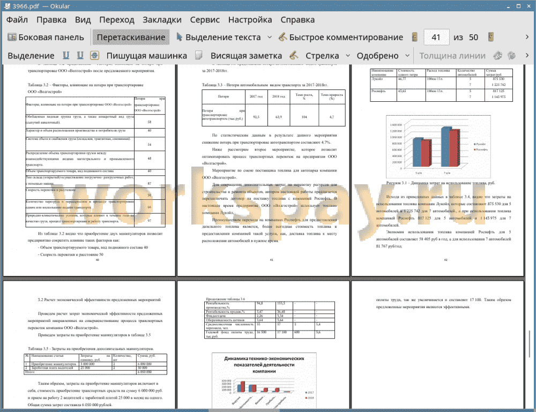Viewport: 536px width, 412px height.
Task: Expand the dropdown arrow next to Выделение текста
Action: coord(270,38)
